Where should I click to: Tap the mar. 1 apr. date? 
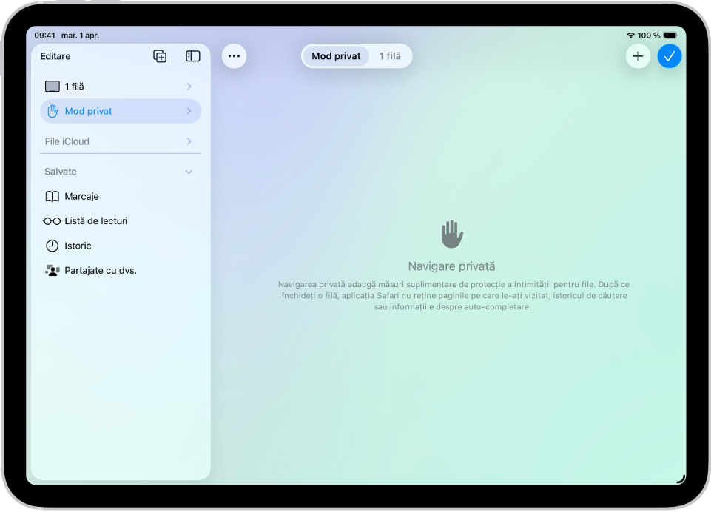pos(80,36)
